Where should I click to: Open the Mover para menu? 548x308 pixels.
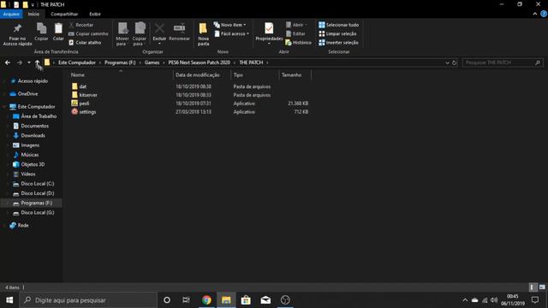(x=122, y=34)
